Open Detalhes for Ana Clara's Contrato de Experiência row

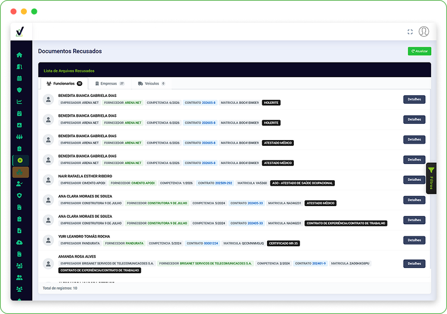414,220
